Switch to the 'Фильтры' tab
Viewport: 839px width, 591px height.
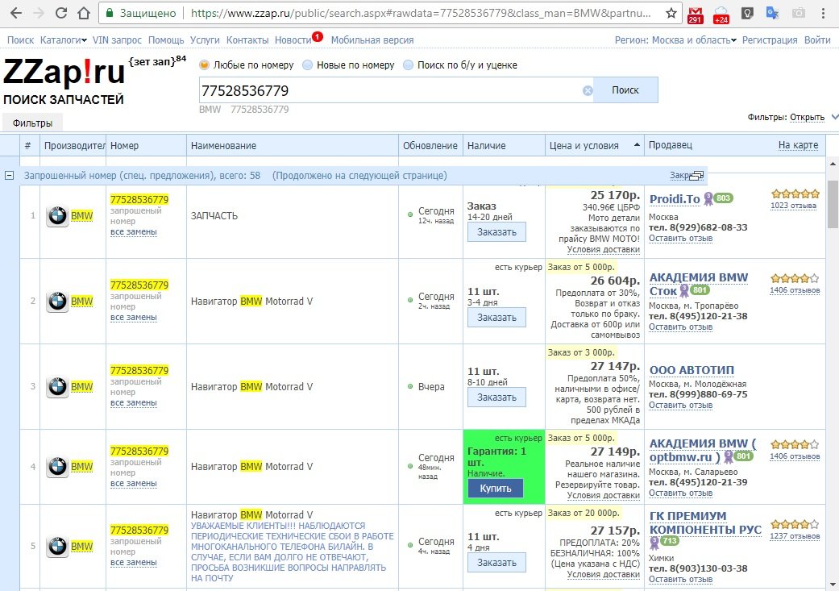click(32, 123)
